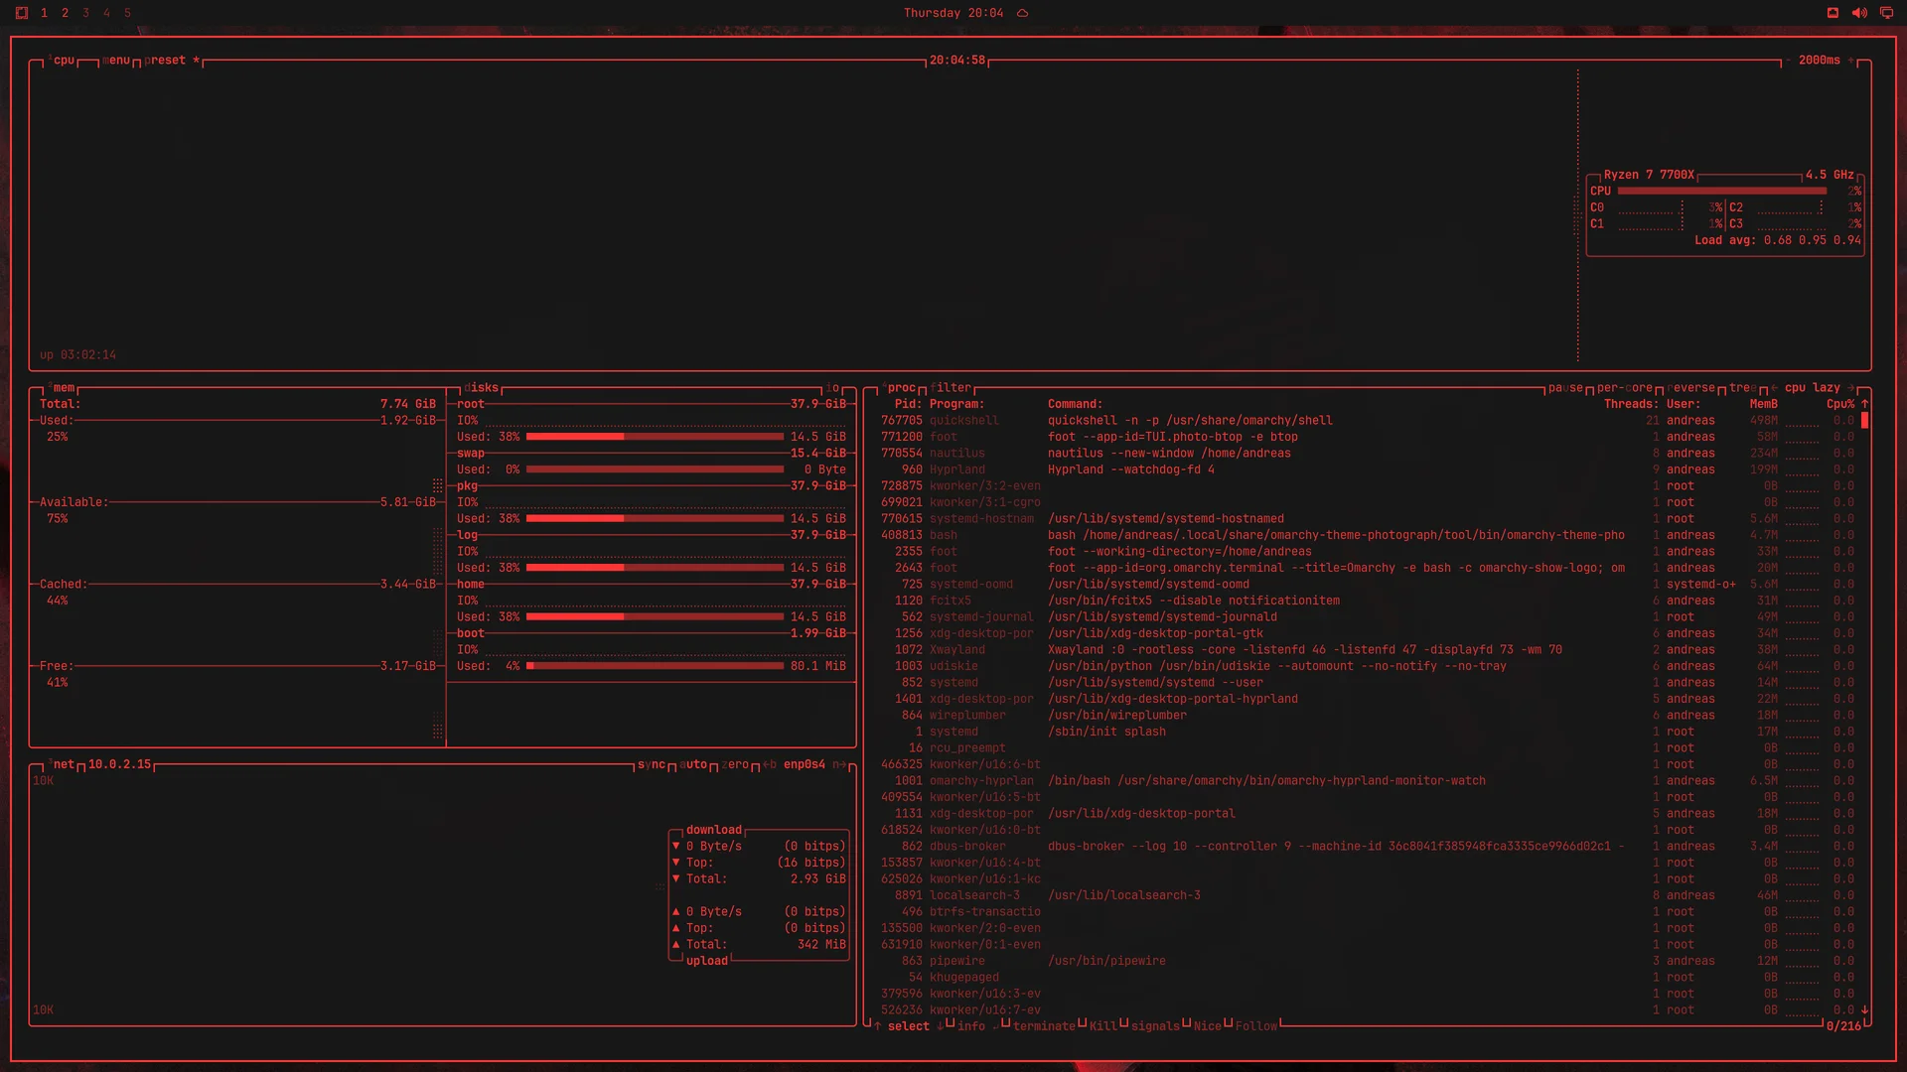Switch to workspace 2
1907x1072 pixels.
65,13
